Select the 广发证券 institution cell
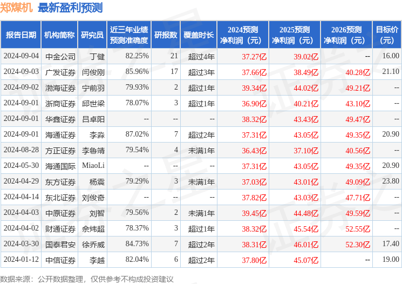The width and height of the screenshot is (402, 284). tap(60, 72)
